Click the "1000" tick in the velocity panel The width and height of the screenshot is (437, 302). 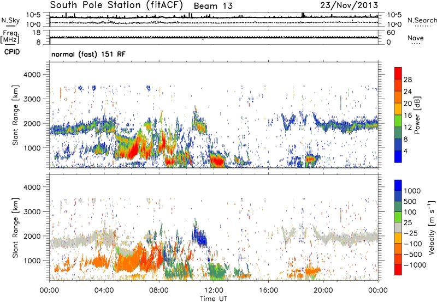coord(32,261)
